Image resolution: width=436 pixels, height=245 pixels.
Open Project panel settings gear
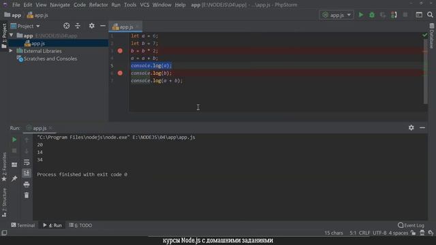[91, 26]
